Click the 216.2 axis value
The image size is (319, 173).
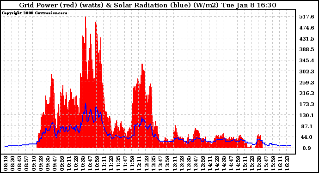point(307,93)
